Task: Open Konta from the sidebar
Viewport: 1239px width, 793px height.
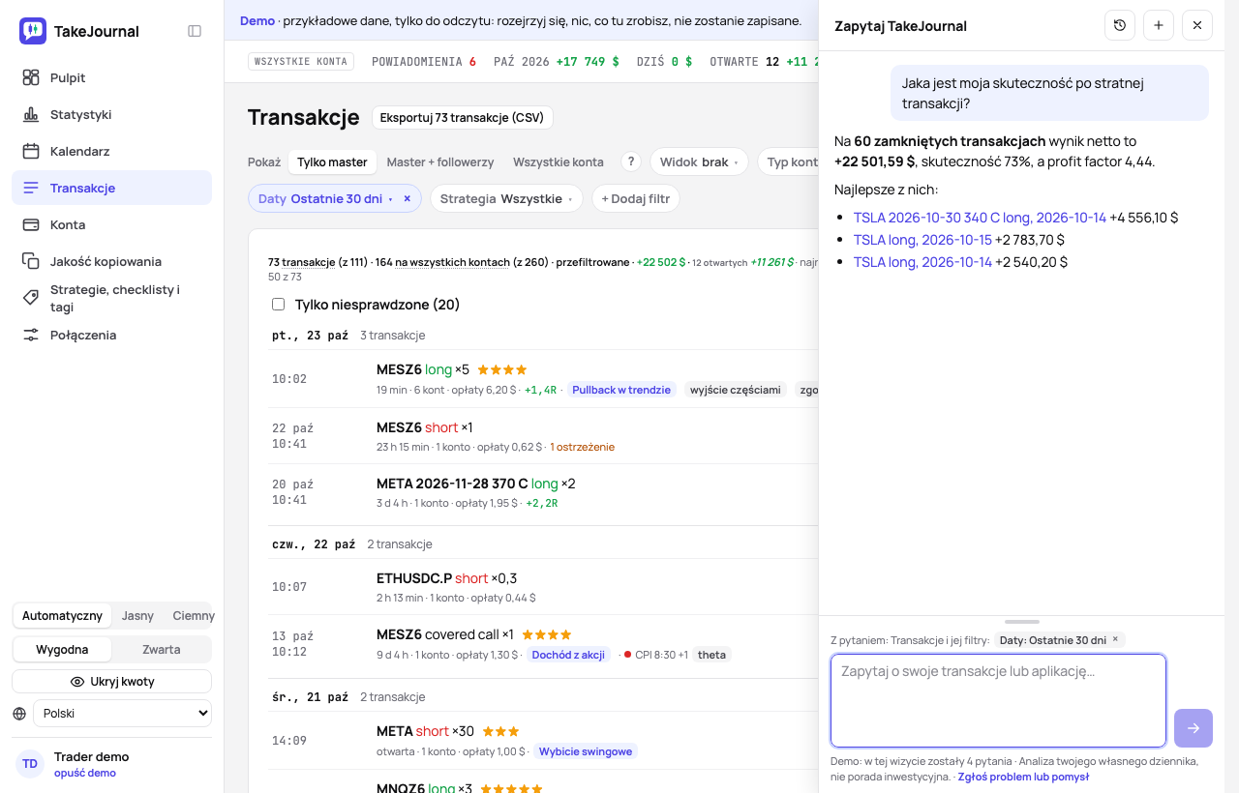Action: [x=111, y=224]
